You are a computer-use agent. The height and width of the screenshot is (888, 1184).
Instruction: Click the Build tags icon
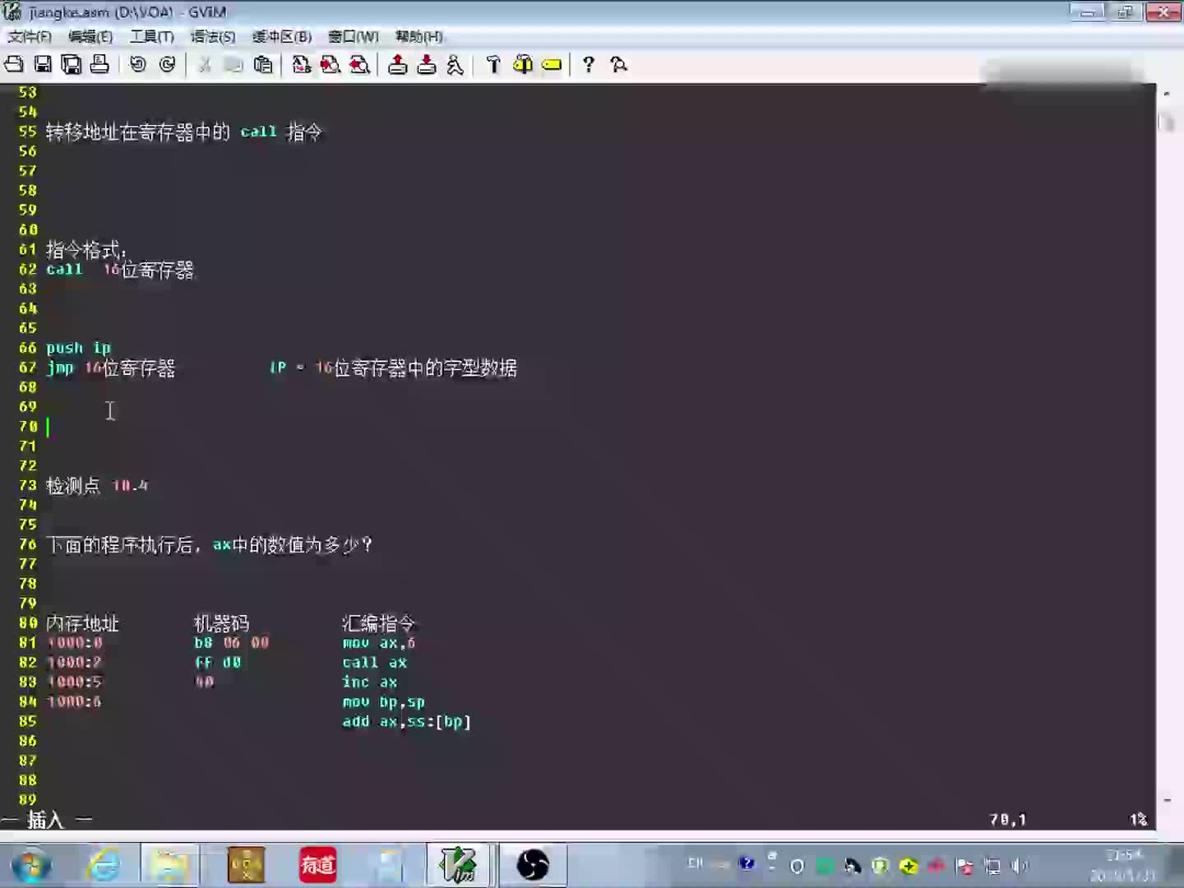(x=523, y=64)
